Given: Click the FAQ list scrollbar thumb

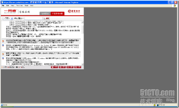Looking at the screenshot, I should (x=83, y=29).
